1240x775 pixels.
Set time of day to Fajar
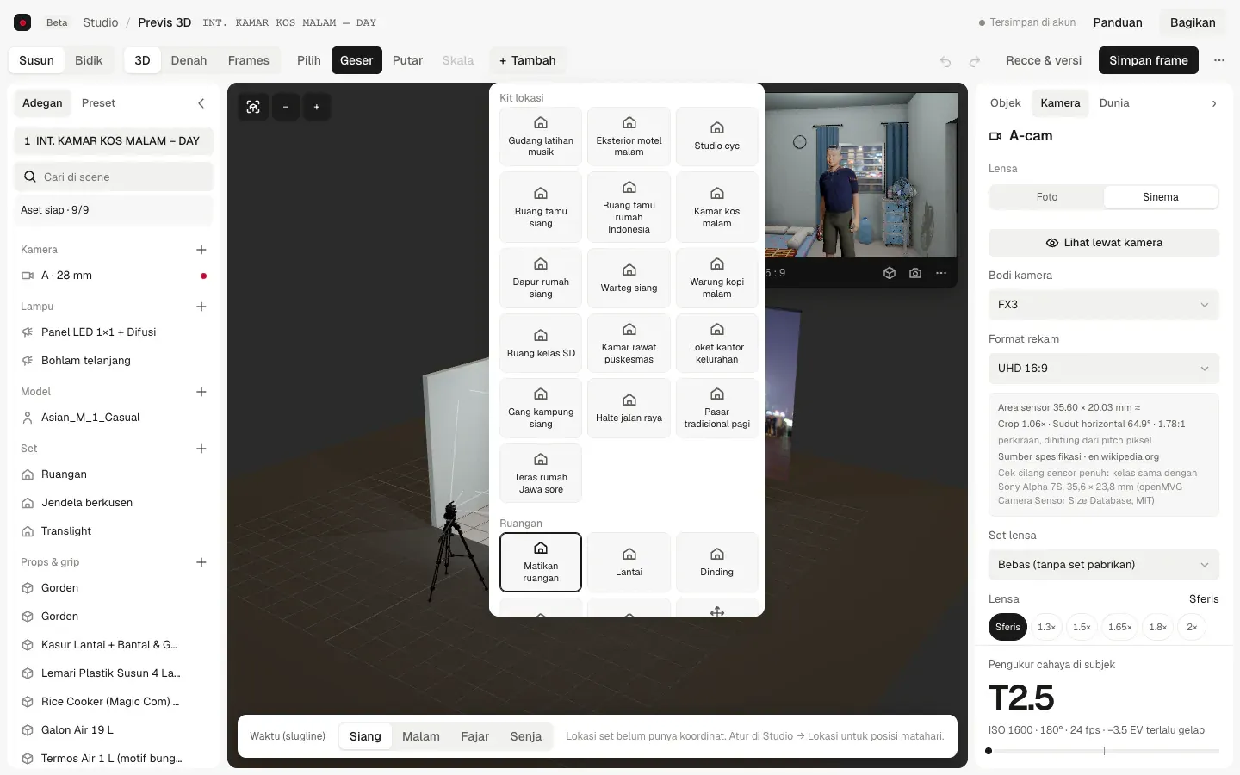(474, 736)
